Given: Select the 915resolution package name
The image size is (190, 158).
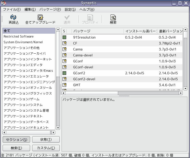Looking at the screenshot, I should tap(84, 37).
